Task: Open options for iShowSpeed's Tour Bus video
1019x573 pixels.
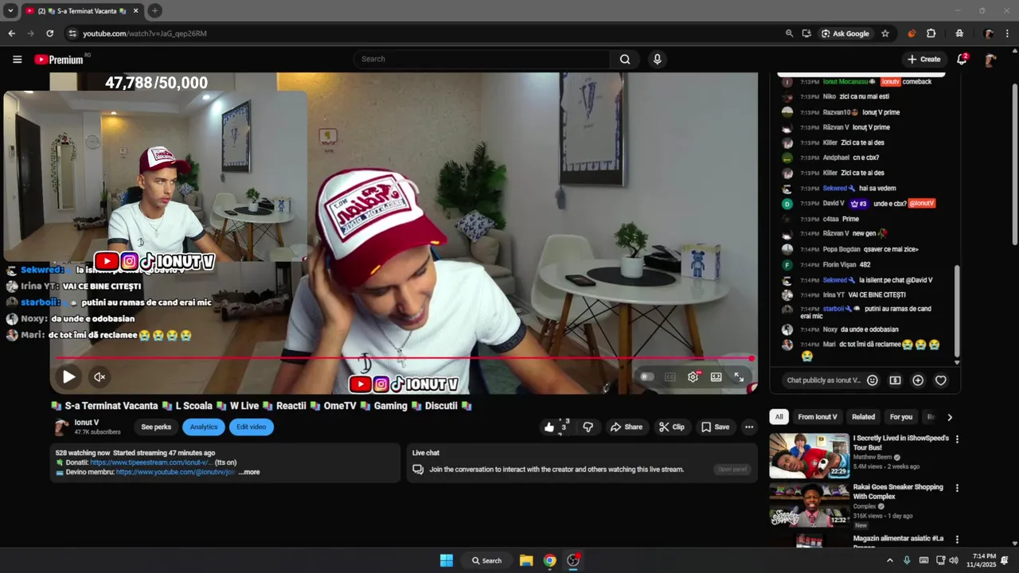Action: tap(957, 439)
